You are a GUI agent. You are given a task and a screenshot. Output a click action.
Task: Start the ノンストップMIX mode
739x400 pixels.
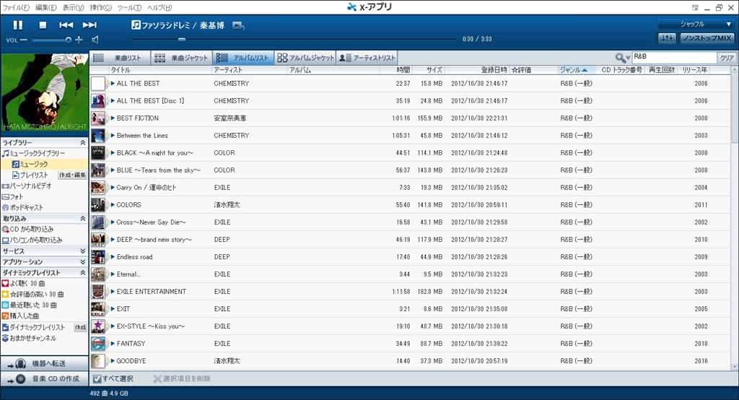pyautogui.click(x=707, y=38)
